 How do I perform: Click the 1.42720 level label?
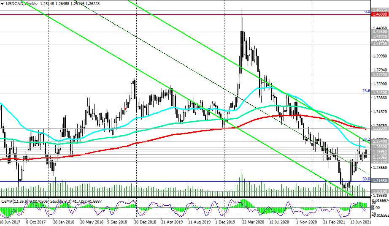(x=380, y=37)
